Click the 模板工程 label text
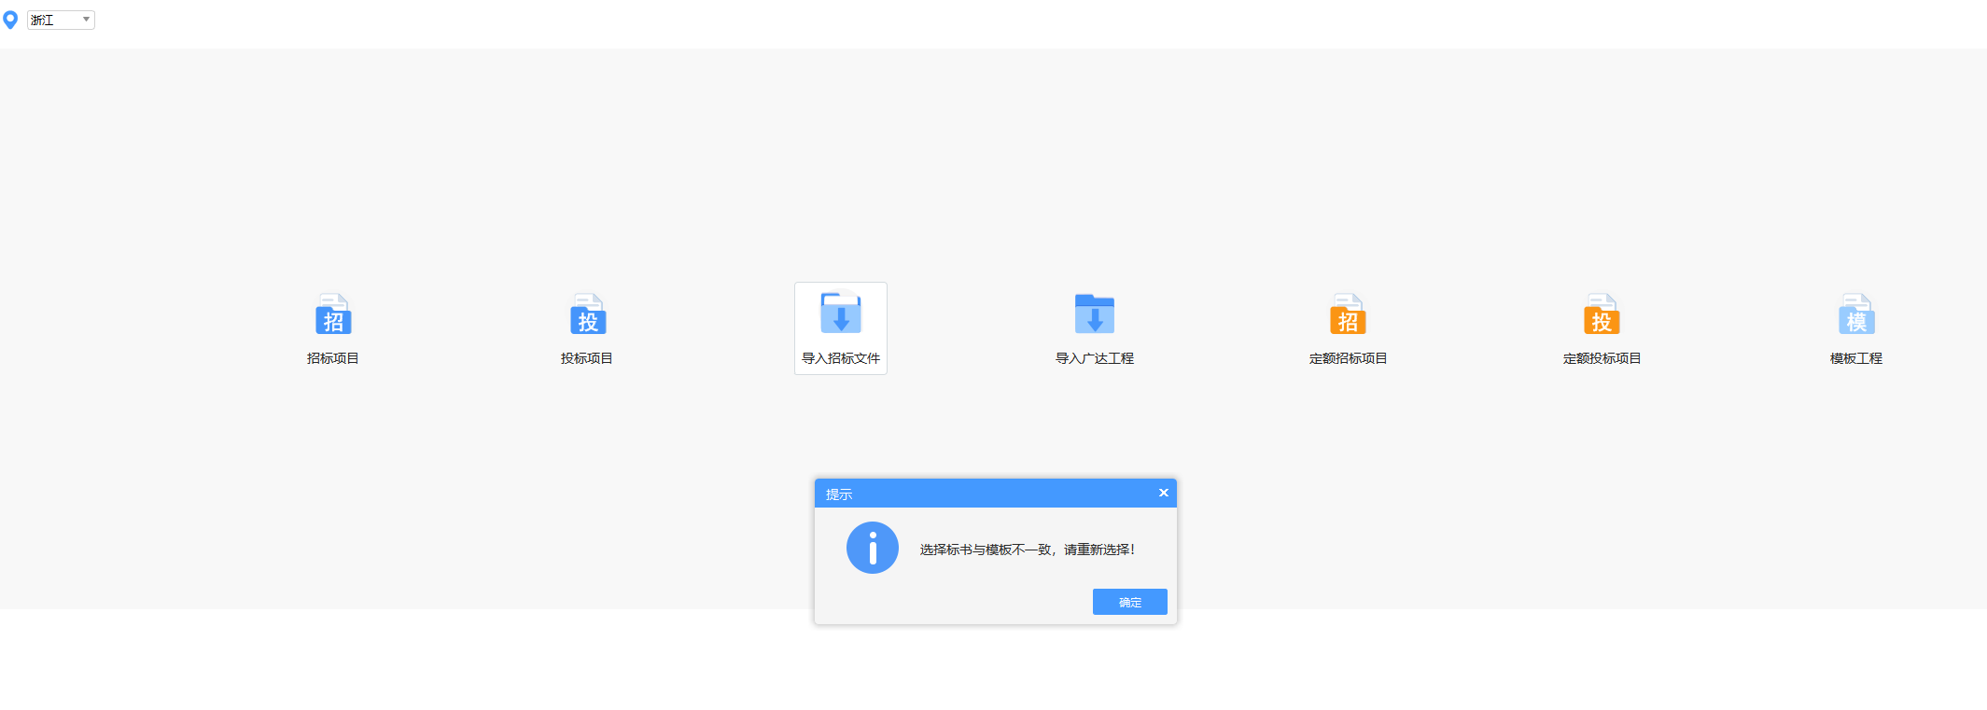The image size is (1987, 710). pyautogui.click(x=1856, y=358)
